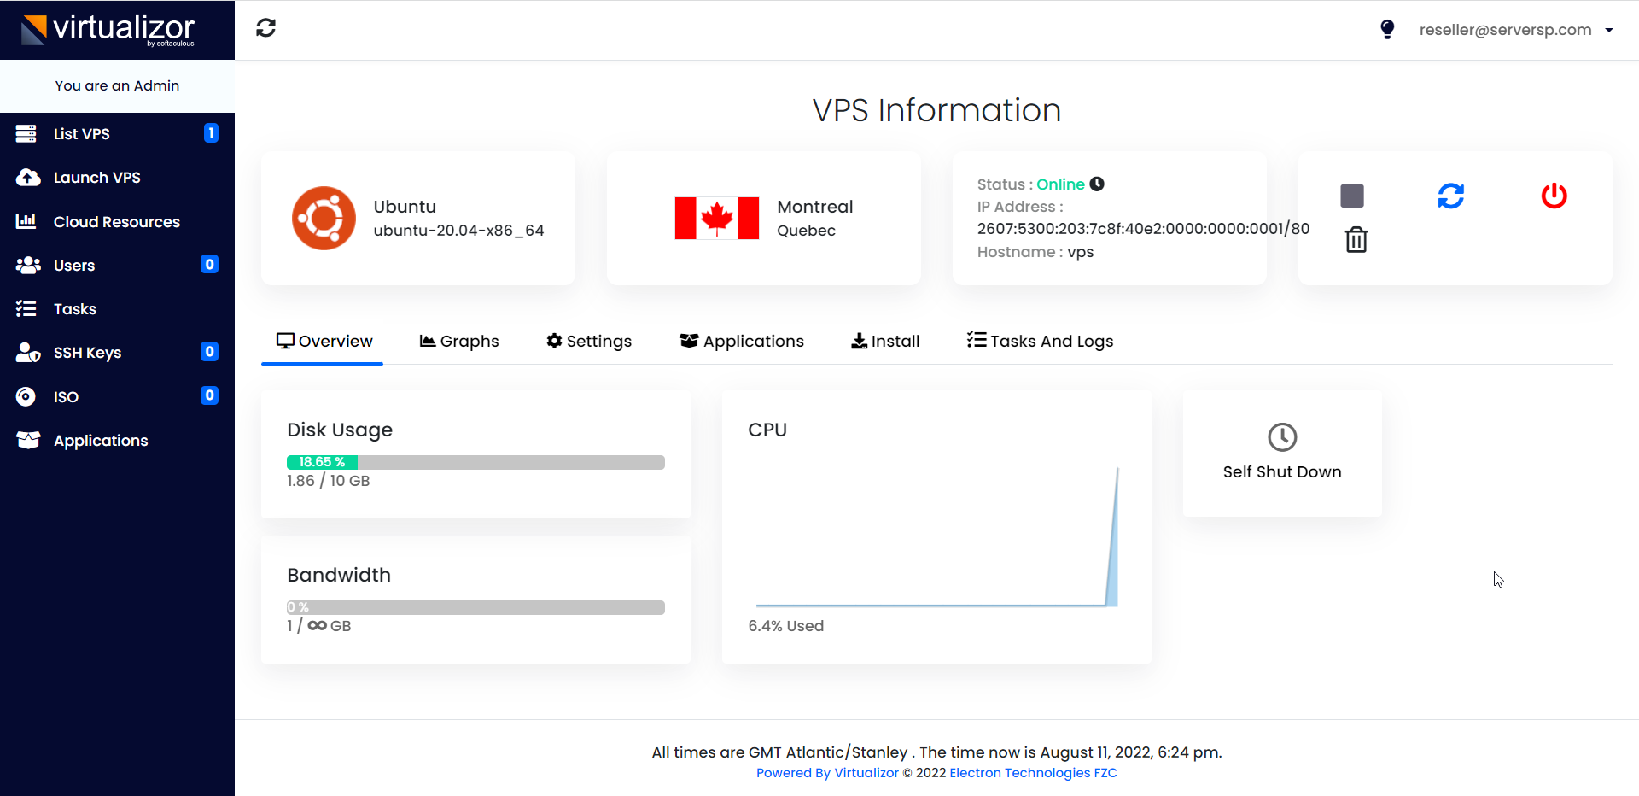This screenshot has height=796, width=1639.
Task: Delete the VPS with the trash icon
Action: [1356, 239]
